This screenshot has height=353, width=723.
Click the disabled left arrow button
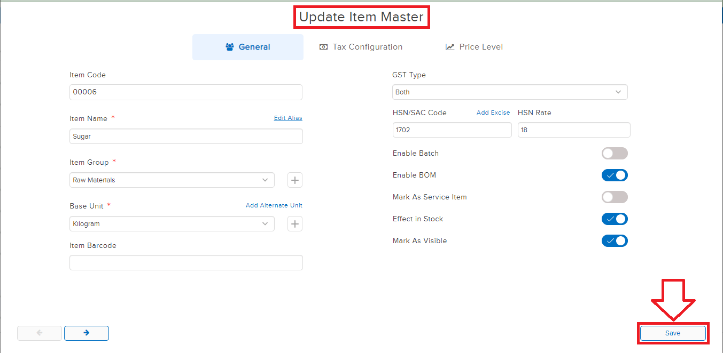(40, 333)
